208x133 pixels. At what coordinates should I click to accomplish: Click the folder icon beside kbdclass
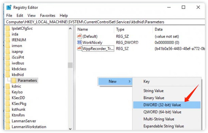pos(8,69)
